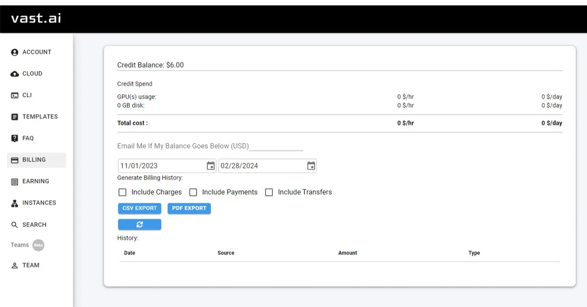This screenshot has height=307, width=587.
Task: Select Instances menu label
Action: click(x=39, y=203)
